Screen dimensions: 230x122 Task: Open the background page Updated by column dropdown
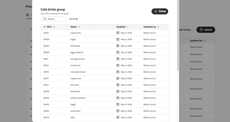(x=205, y=41)
